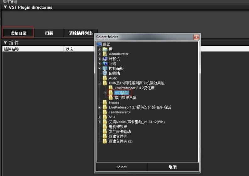Select 控制面板 in the folder tree
Image resolution: width=249 pixels, height=176 pixels.
pyautogui.click(x=116, y=68)
